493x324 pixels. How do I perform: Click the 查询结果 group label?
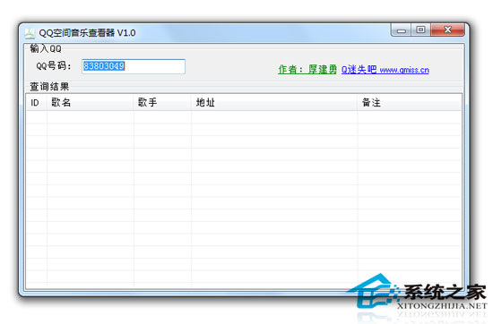[49, 86]
